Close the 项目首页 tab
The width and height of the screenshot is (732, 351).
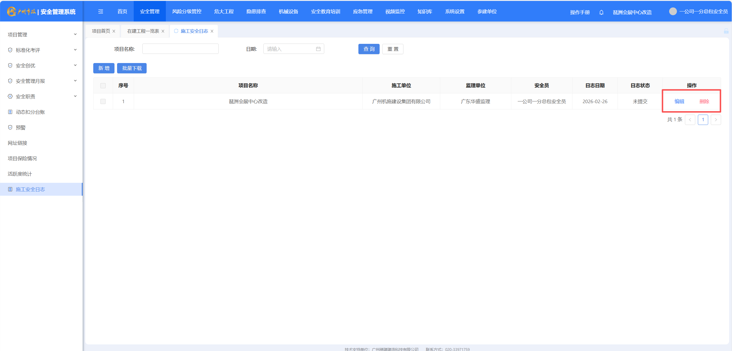point(114,31)
